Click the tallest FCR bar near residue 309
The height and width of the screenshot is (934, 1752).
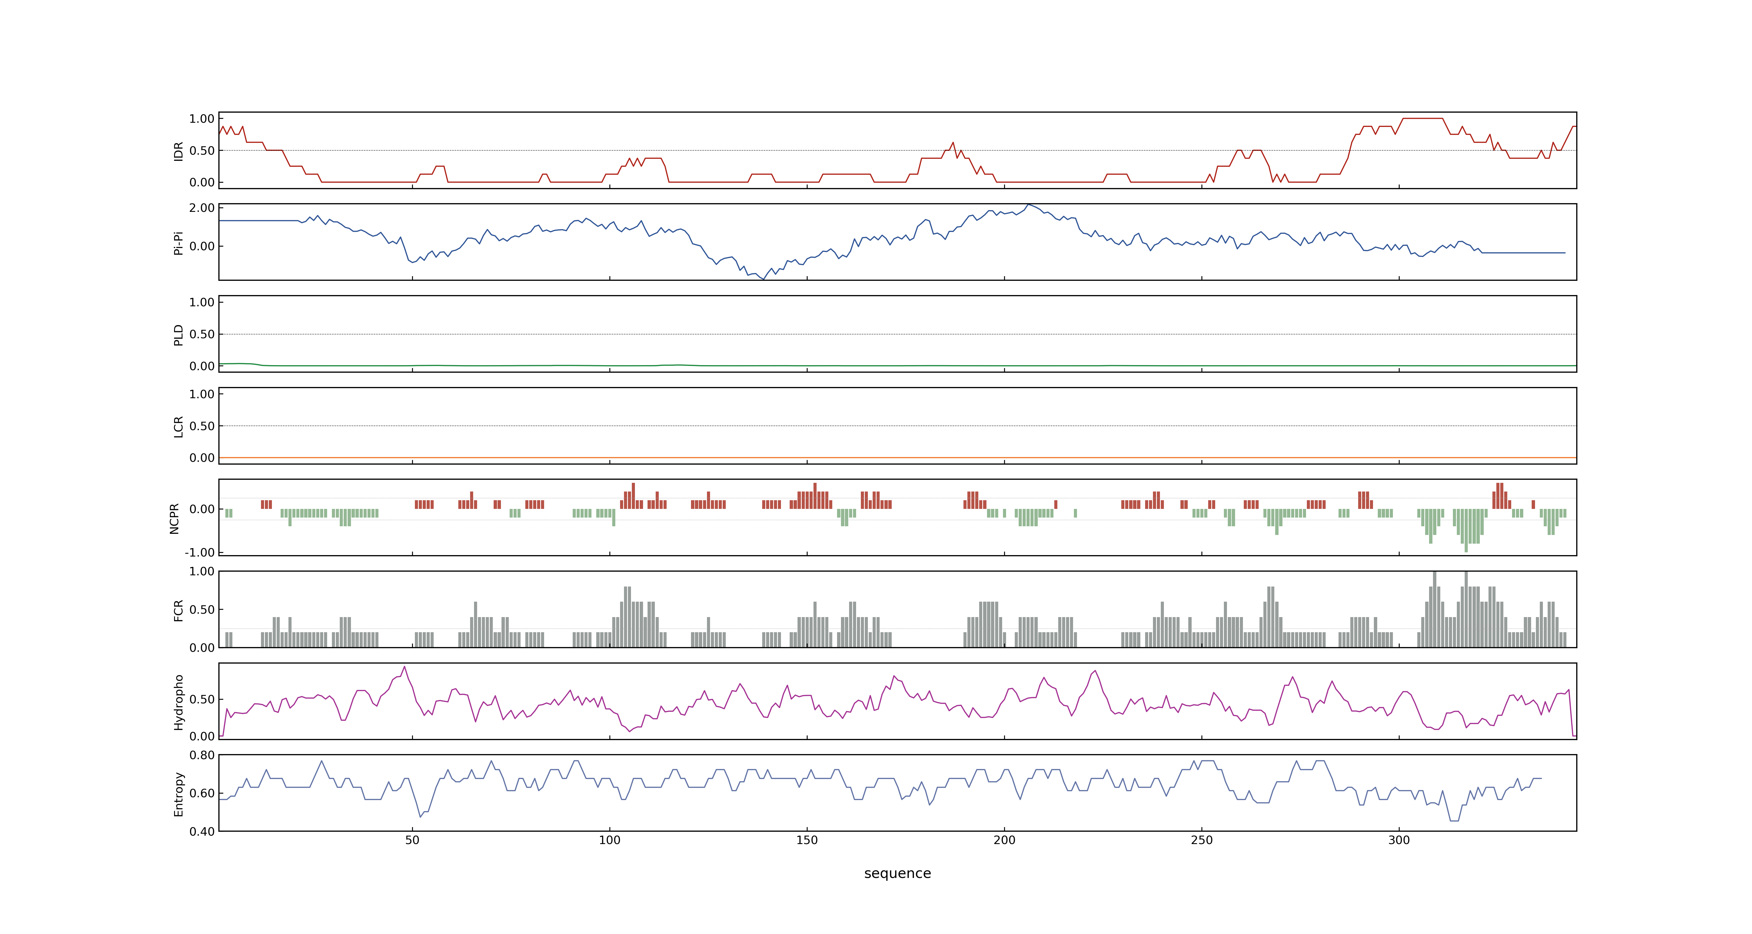[x=1434, y=609]
